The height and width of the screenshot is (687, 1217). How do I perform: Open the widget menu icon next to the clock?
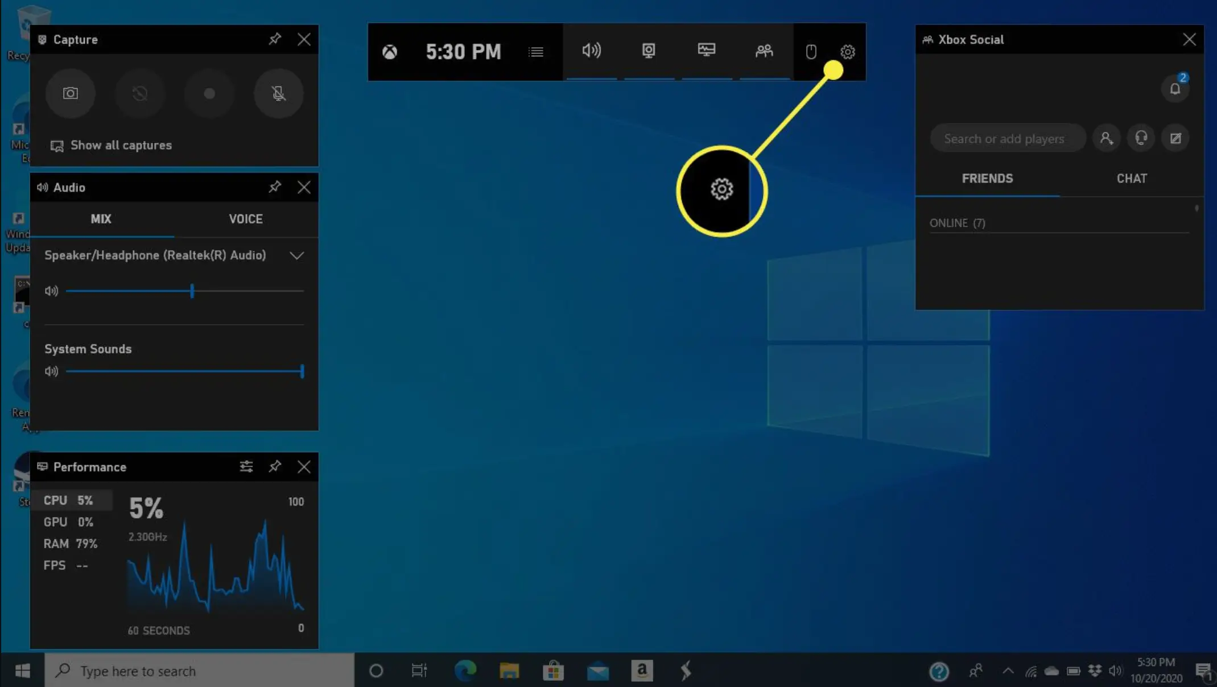pos(535,52)
